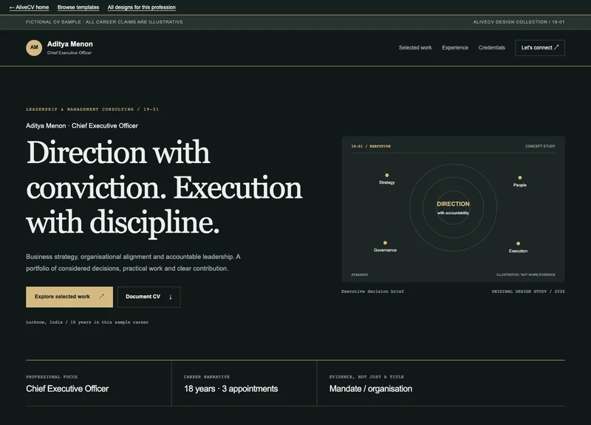
Task: Click the arrow icon in Explore selected work
Action: point(101,297)
